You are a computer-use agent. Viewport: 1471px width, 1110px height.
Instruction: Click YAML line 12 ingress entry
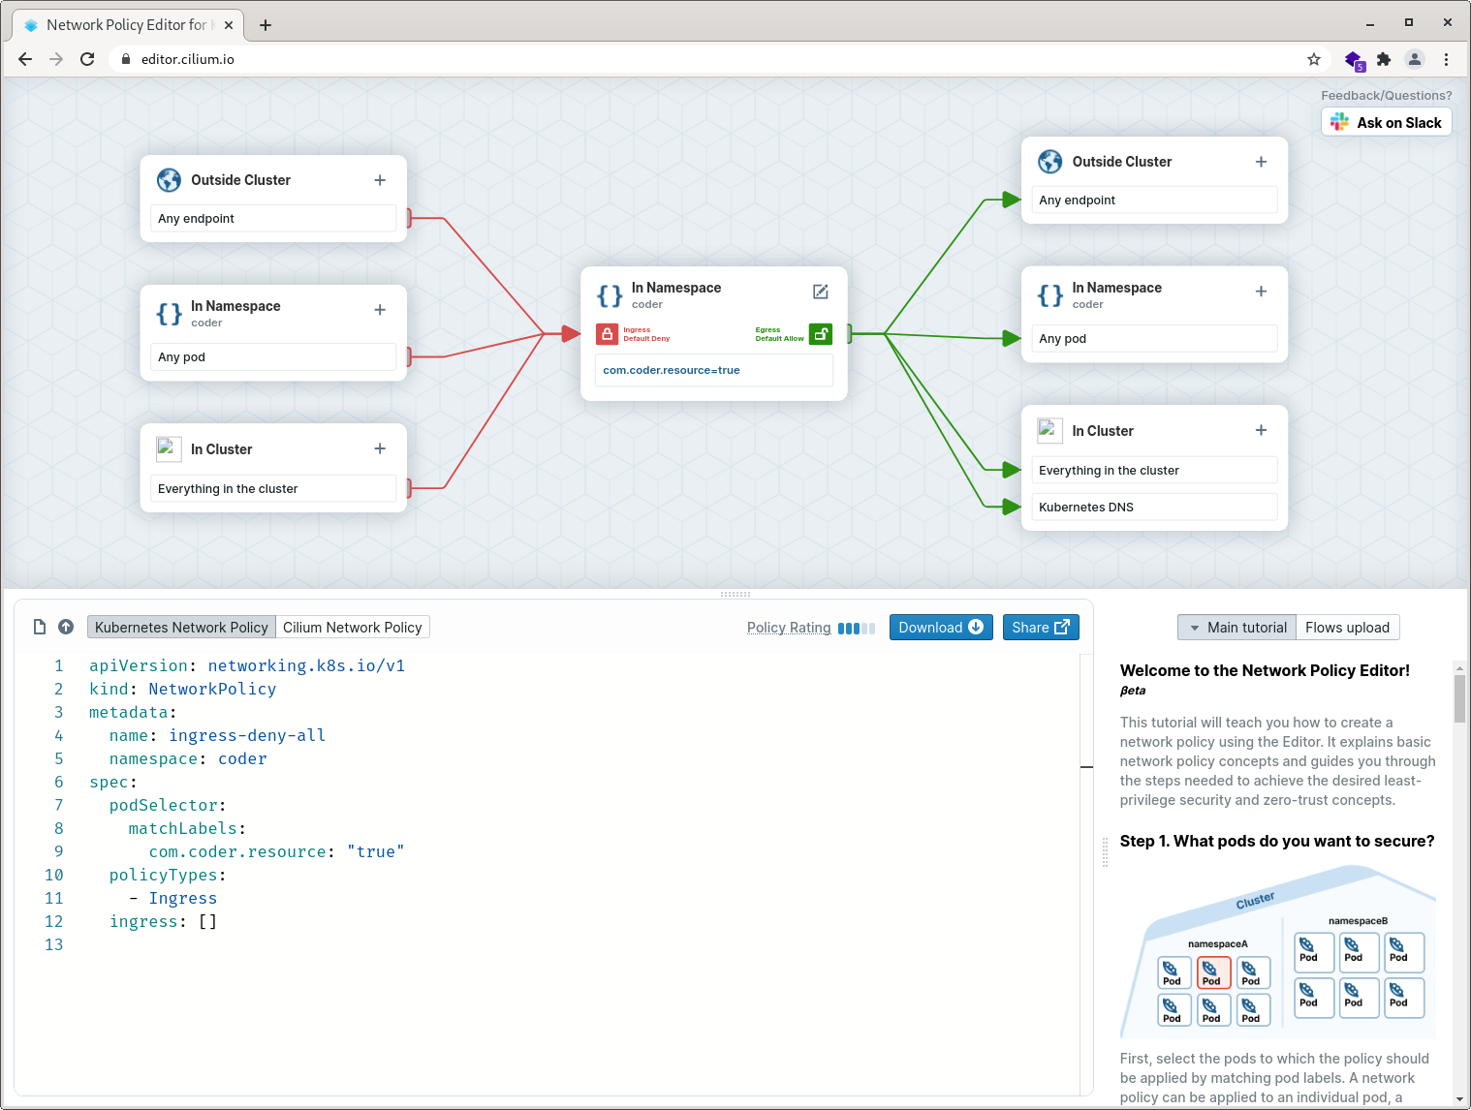click(163, 921)
